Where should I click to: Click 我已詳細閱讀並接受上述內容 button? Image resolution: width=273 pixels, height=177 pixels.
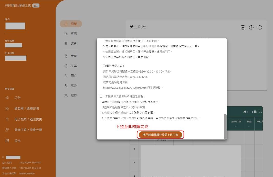(160, 135)
